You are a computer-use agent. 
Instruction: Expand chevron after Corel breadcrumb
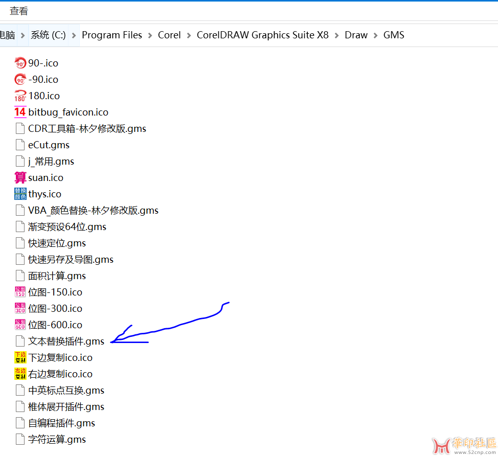pyautogui.click(x=189, y=35)
